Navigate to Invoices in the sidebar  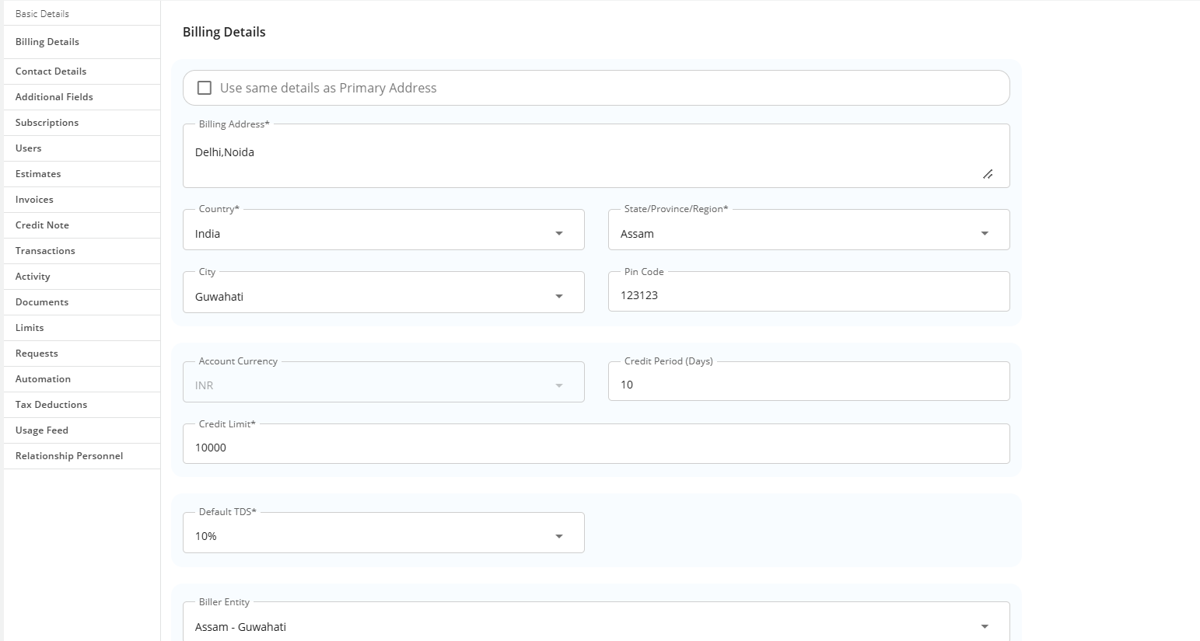click(34, 200)
